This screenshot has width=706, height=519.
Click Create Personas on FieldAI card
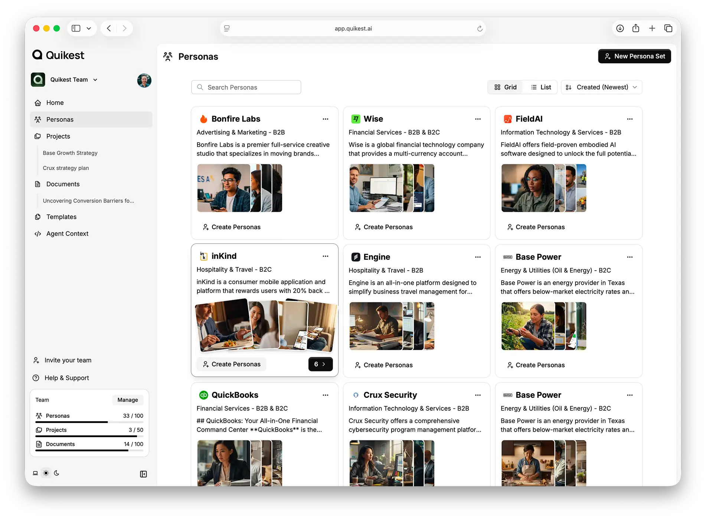(536, 227)
